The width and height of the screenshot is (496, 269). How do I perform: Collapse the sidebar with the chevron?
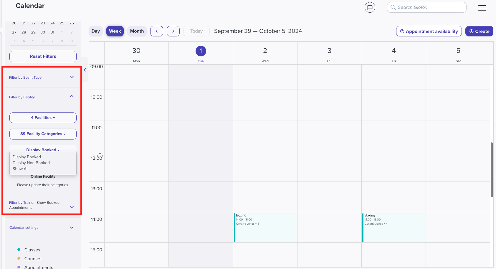(x=85, y=70)
